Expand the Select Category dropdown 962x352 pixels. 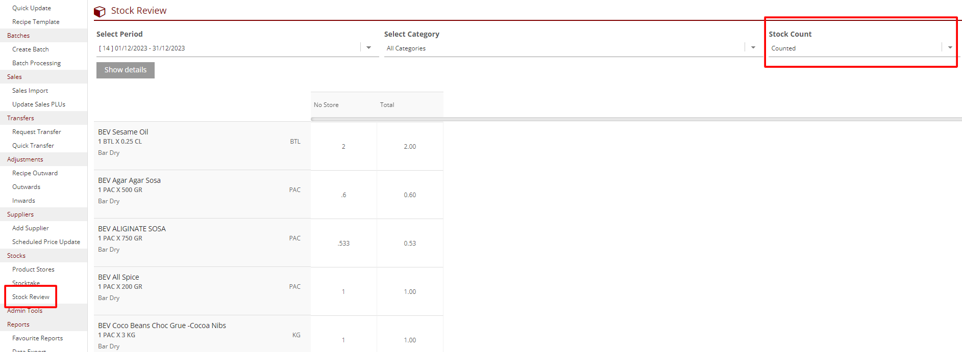click(753, 48)
